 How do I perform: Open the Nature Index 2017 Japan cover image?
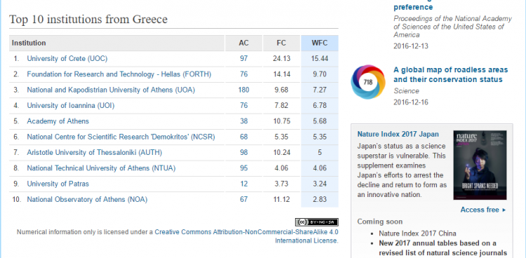[480, 165]
